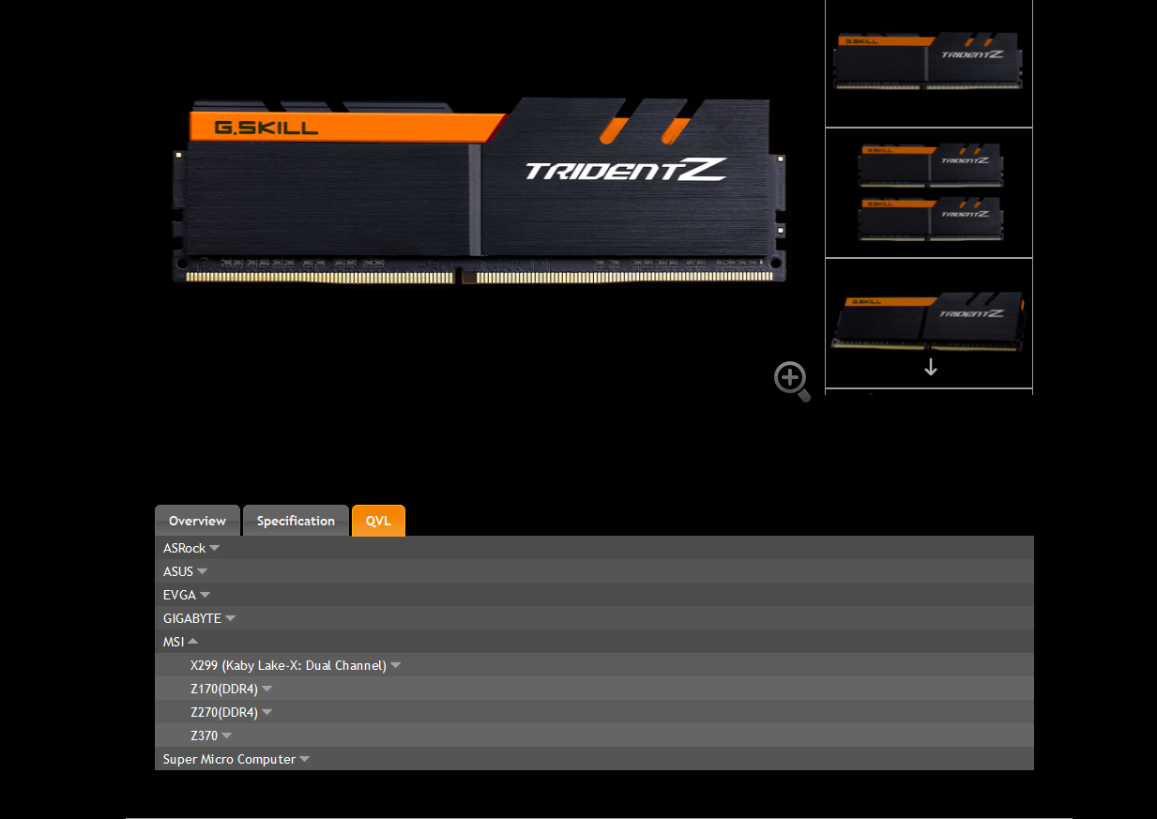The image size is (1157, 819).
Task: Expand the Super Micro Computer list
Action: (594, 759)
